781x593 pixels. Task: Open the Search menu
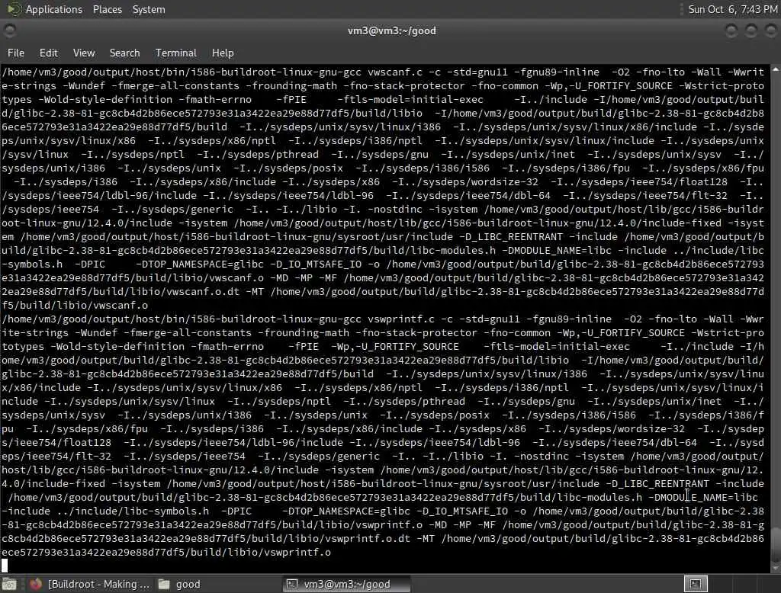(x=124, y=53)
